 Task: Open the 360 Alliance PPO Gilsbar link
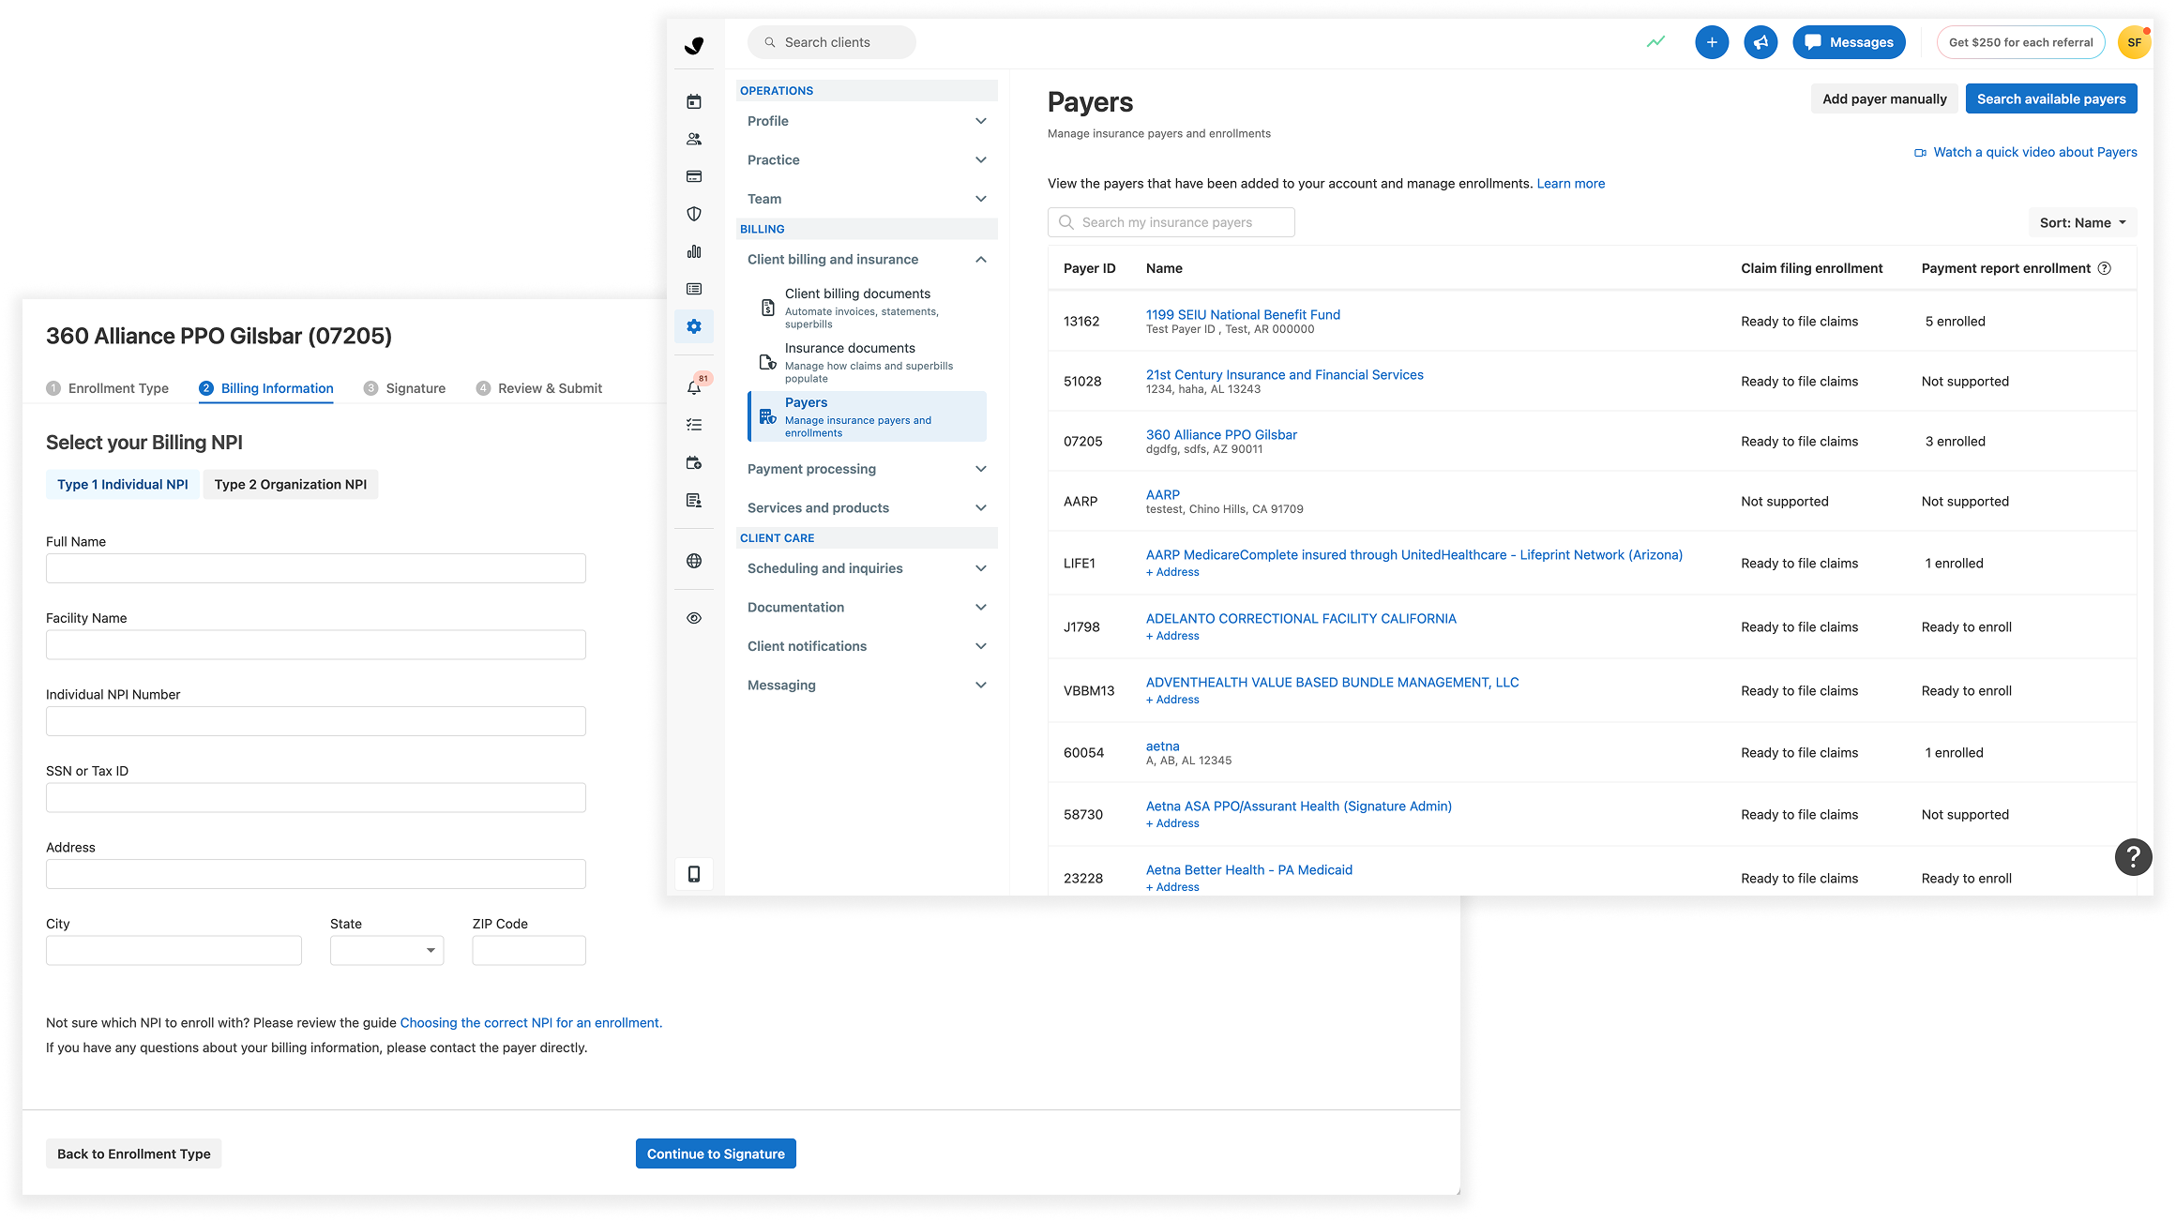click(x=1221, y=434)
